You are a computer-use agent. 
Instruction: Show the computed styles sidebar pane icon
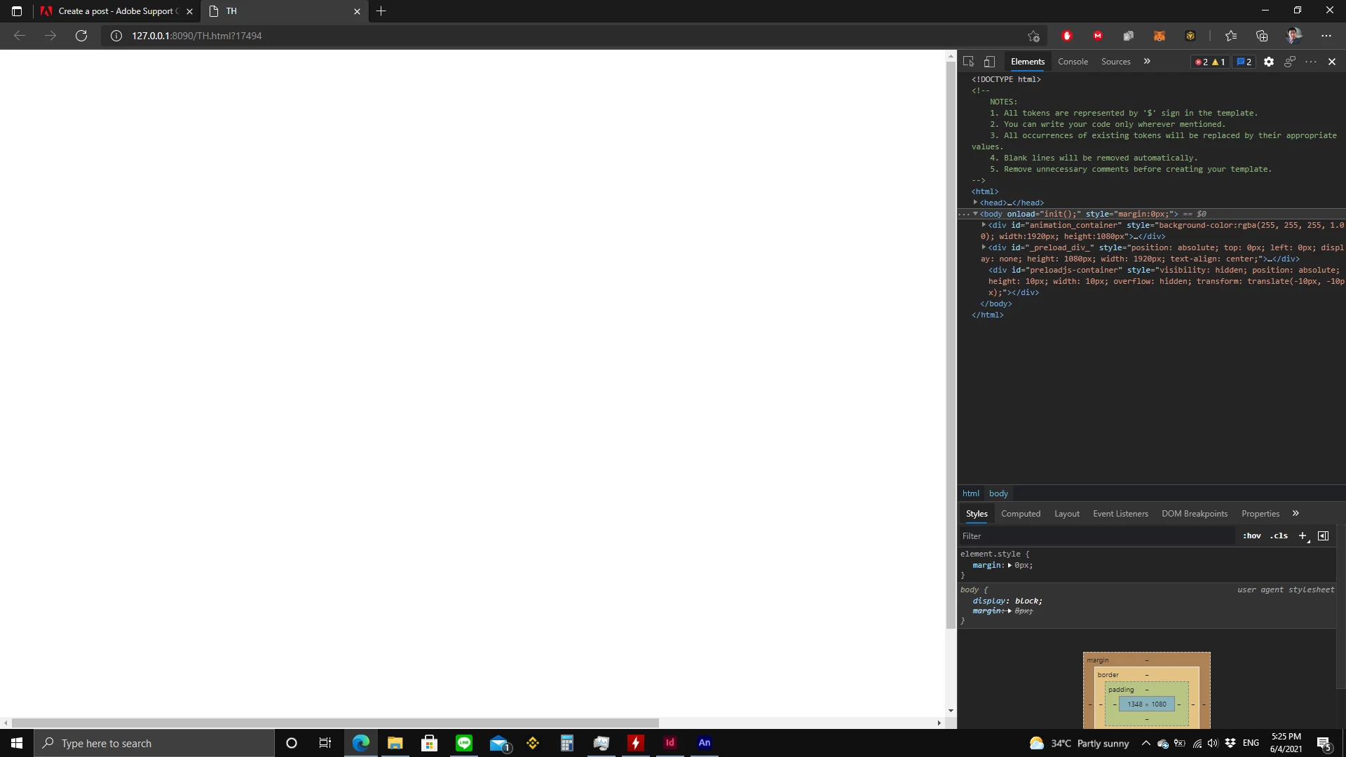point(1324,536)
